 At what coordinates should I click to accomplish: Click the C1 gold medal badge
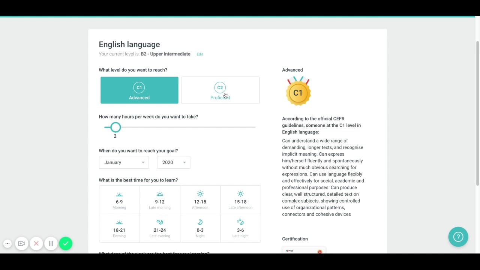click(x=298, y=91)
